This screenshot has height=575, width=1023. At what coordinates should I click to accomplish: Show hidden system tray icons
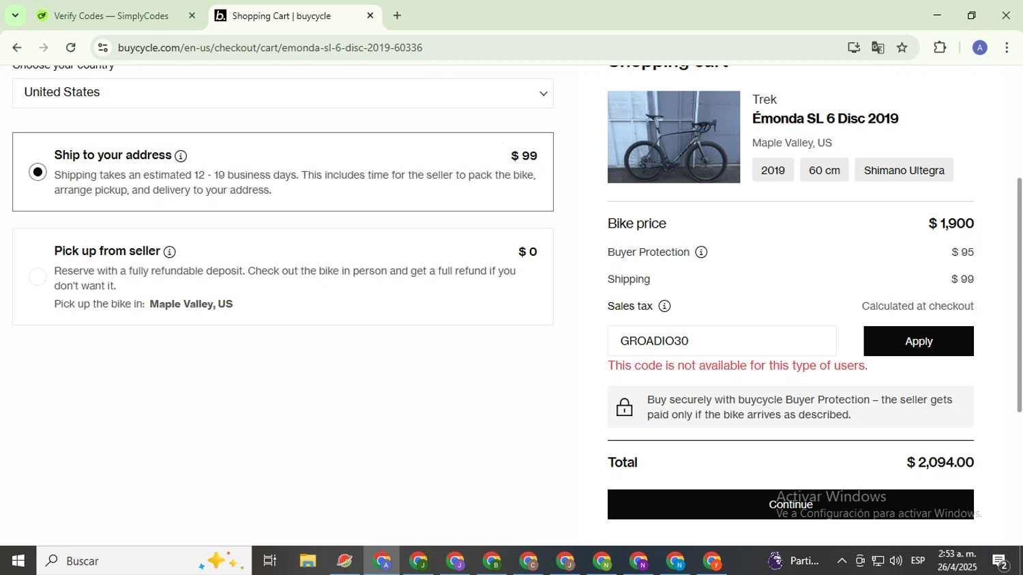click(x=842, y=561)
